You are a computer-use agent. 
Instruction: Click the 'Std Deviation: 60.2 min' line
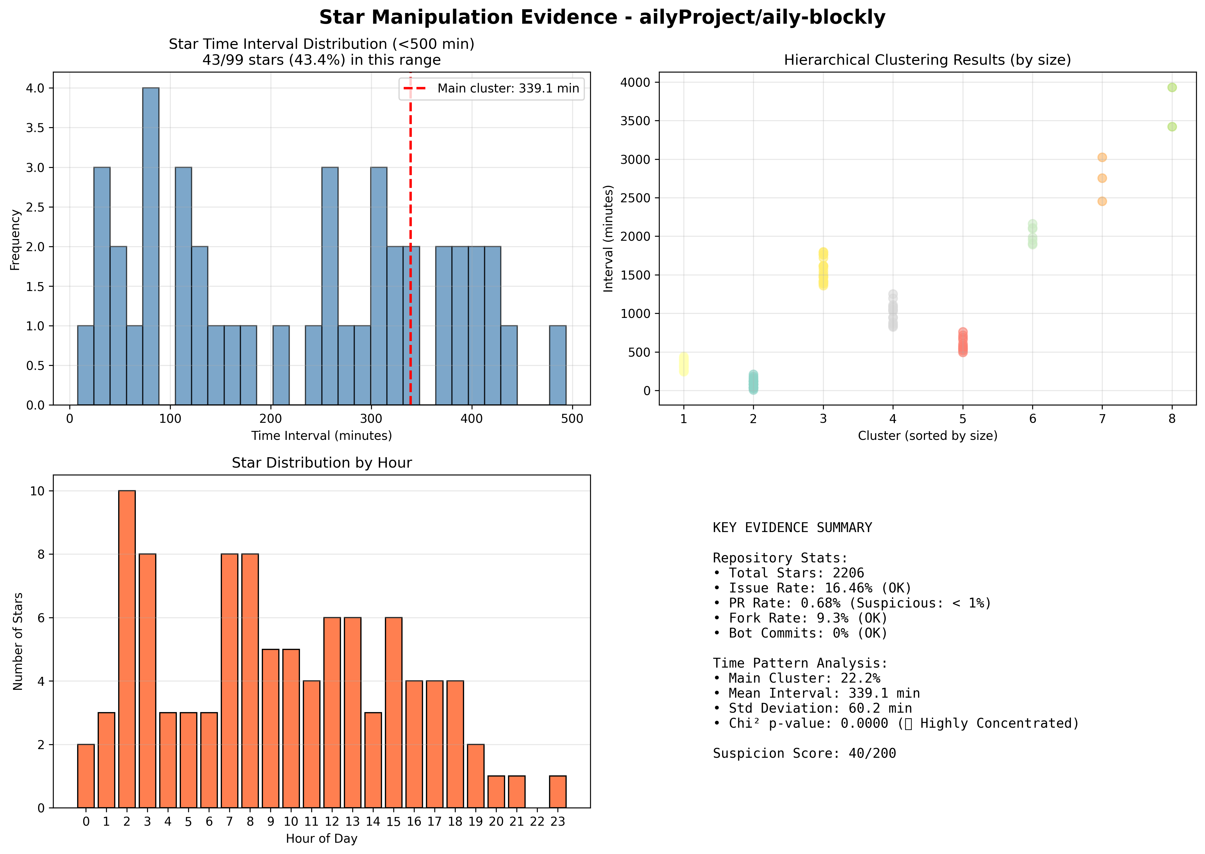click(x=812, y=708)
